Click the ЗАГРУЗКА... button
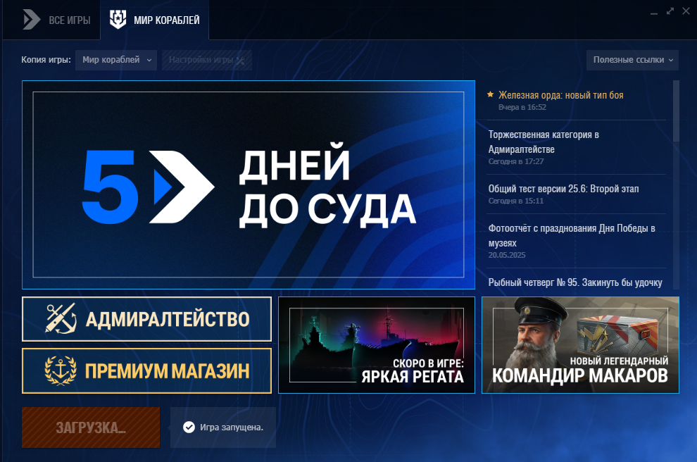 coord(91,427)
